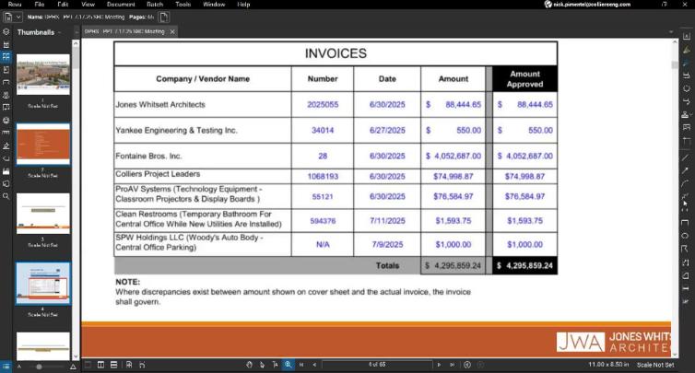695x373 pixels.
Task: Select the highlighted page 4 thumbnail
Action: point(43,283)
